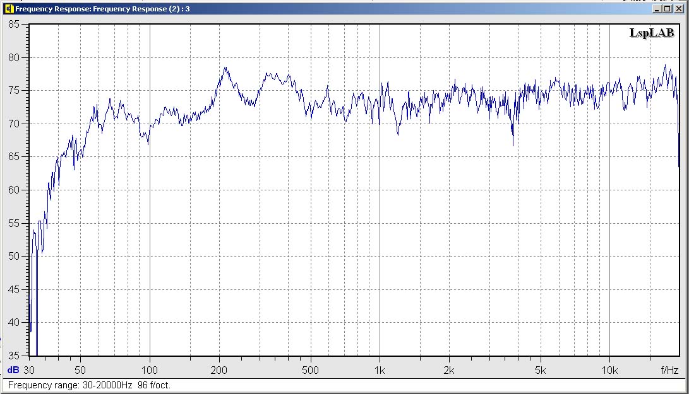Click the 500 frequency axis label
689x394 pixels.
pos(310,370)
